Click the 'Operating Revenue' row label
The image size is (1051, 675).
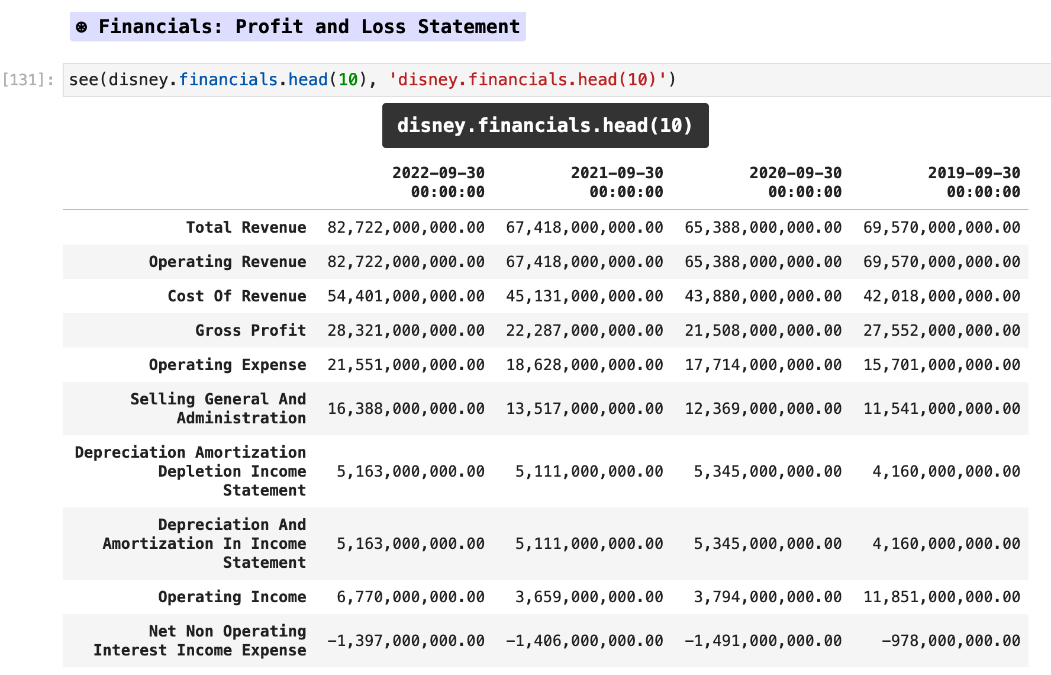coord(228,262)
